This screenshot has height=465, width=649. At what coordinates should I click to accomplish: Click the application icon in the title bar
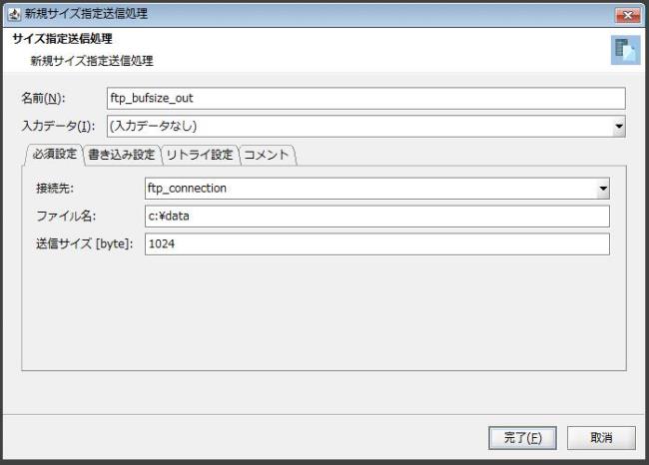(x=13, y=14)
